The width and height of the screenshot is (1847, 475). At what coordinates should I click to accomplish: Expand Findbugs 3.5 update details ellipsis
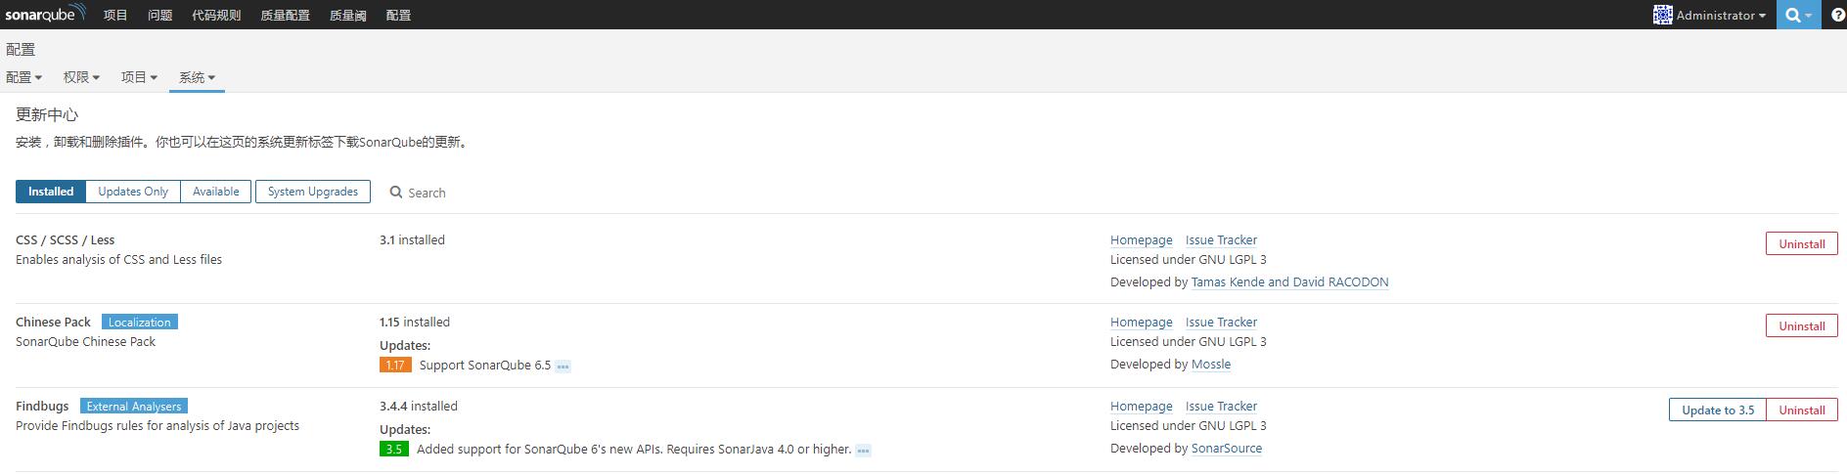click(863, 451)
